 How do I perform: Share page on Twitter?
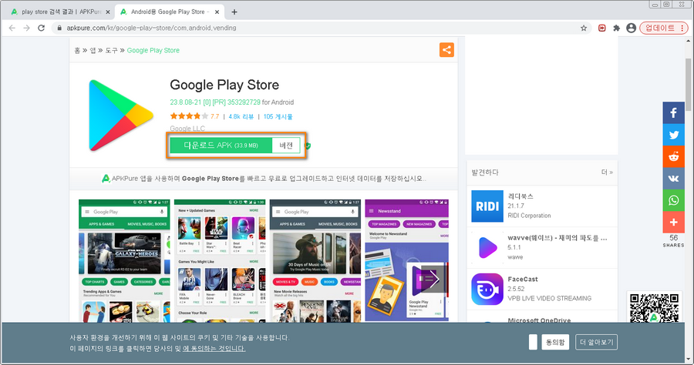[674, 135]
